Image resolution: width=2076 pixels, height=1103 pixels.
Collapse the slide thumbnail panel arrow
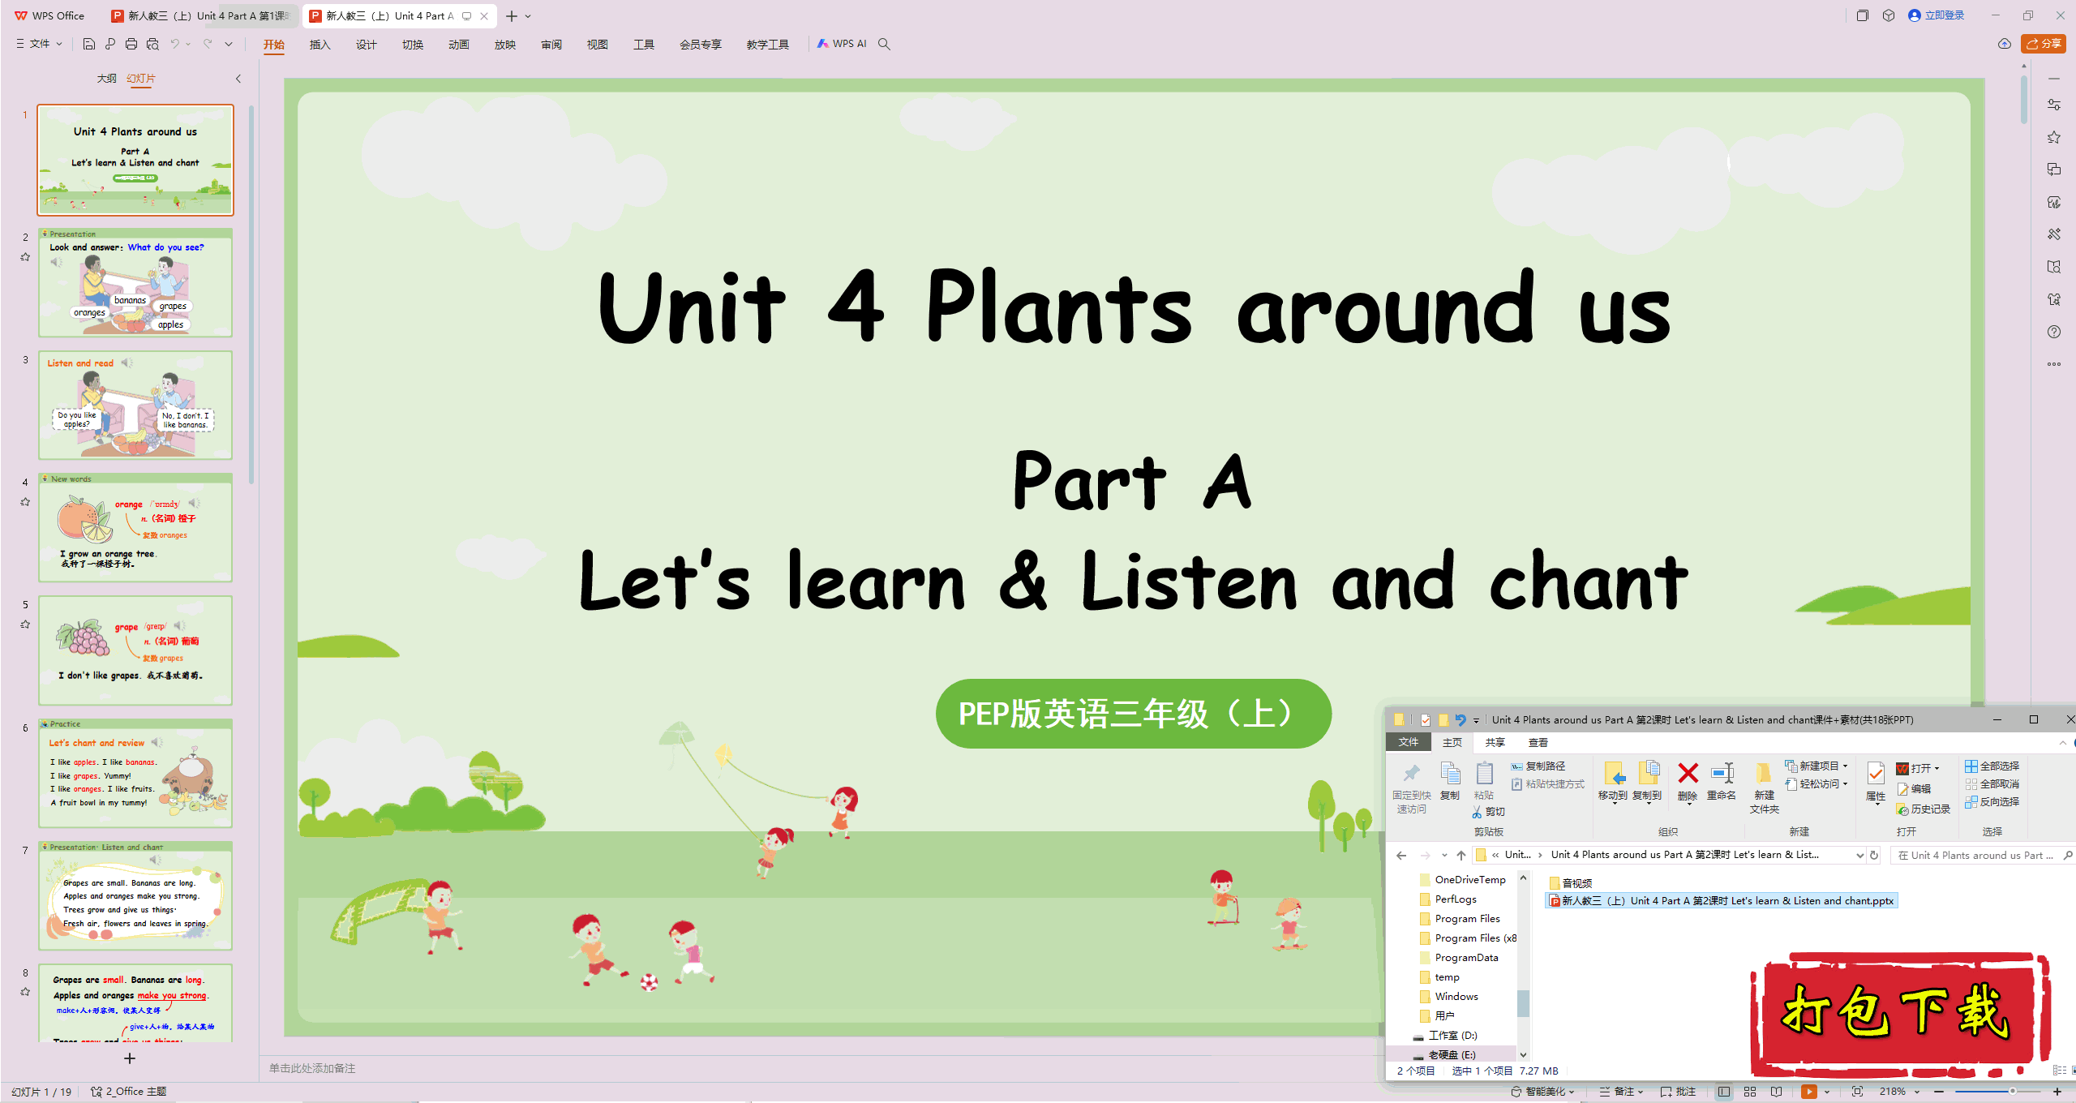tap(238, 79)
